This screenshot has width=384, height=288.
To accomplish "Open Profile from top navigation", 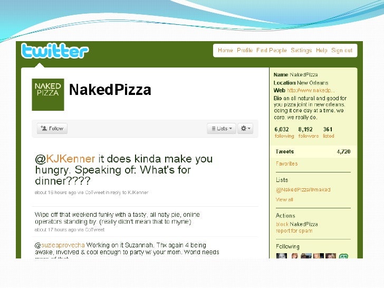I will 245,50.
